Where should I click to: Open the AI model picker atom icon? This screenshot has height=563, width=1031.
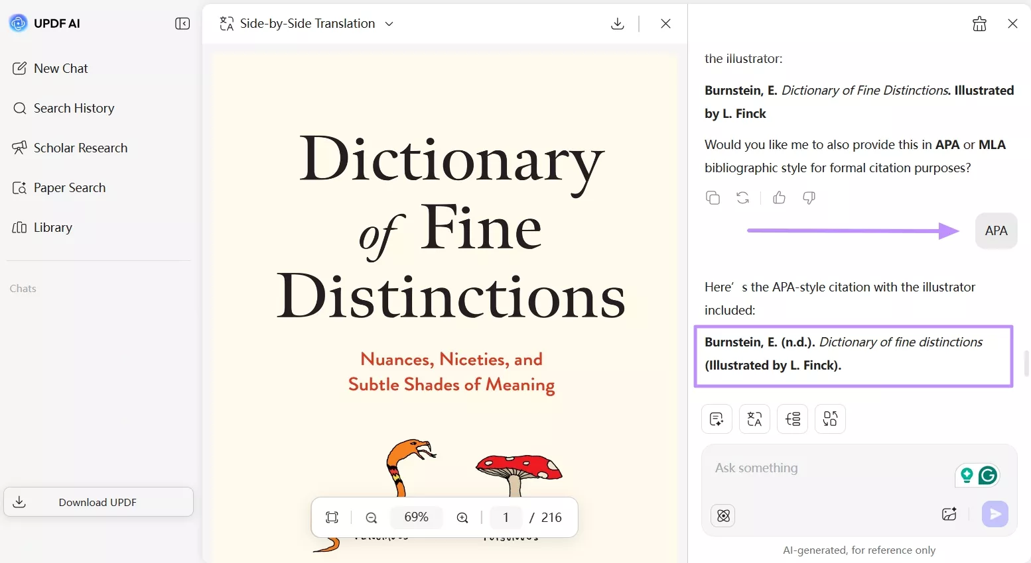(722, 515)
